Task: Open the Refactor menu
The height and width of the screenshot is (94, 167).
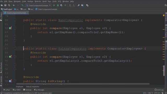Action: tap(38, 1)
